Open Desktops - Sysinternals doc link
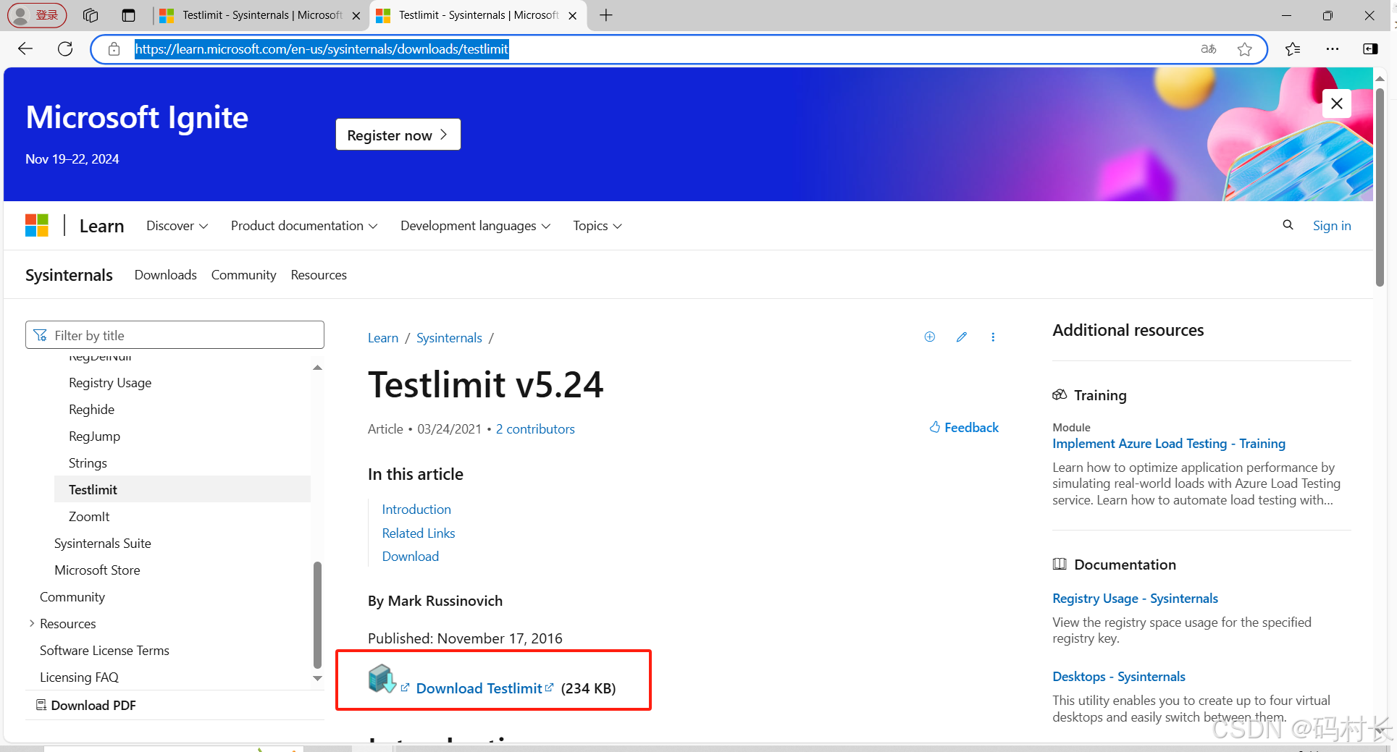 point(1119,677)
